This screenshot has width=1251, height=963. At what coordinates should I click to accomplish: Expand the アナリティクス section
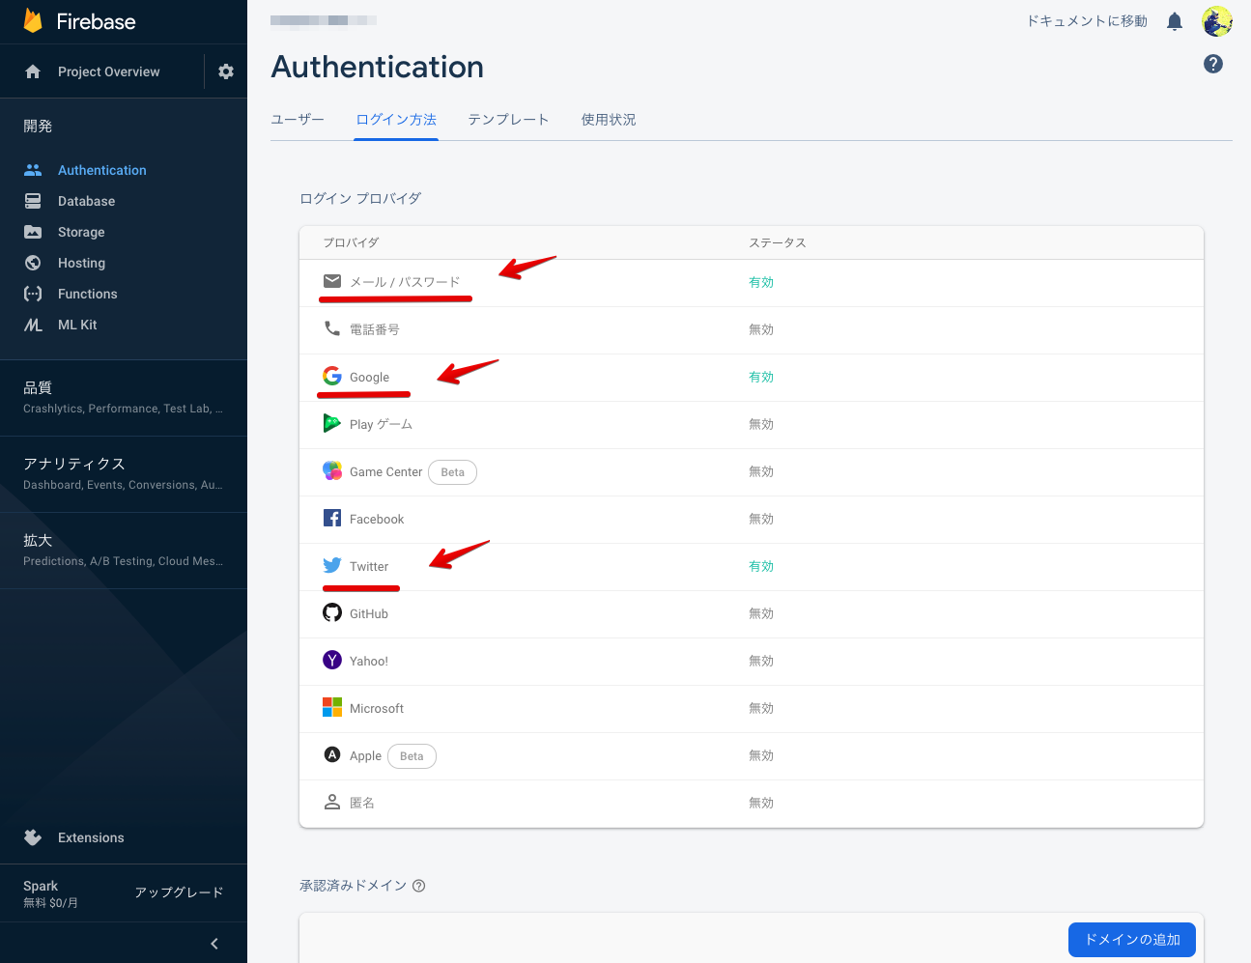124,473
